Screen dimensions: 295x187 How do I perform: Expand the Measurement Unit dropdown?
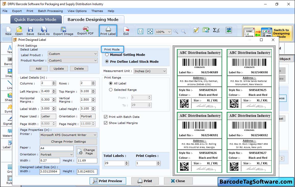pos(150,71)
